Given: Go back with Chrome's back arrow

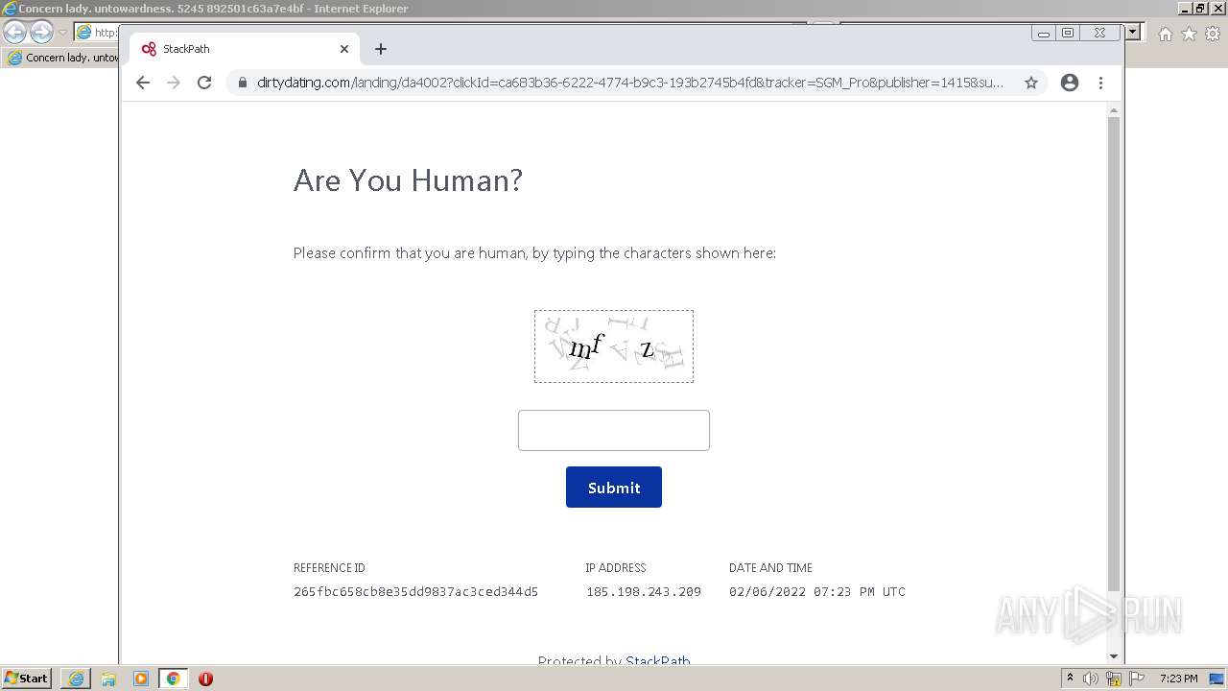Looking at the screenshot, I should pos(143,83).
